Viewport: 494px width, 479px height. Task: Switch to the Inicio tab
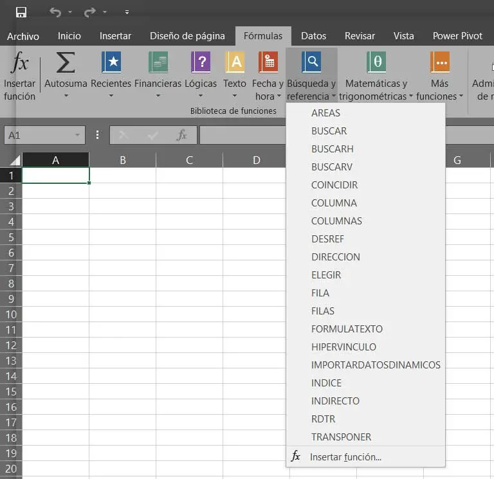click(x=69, y=36)
